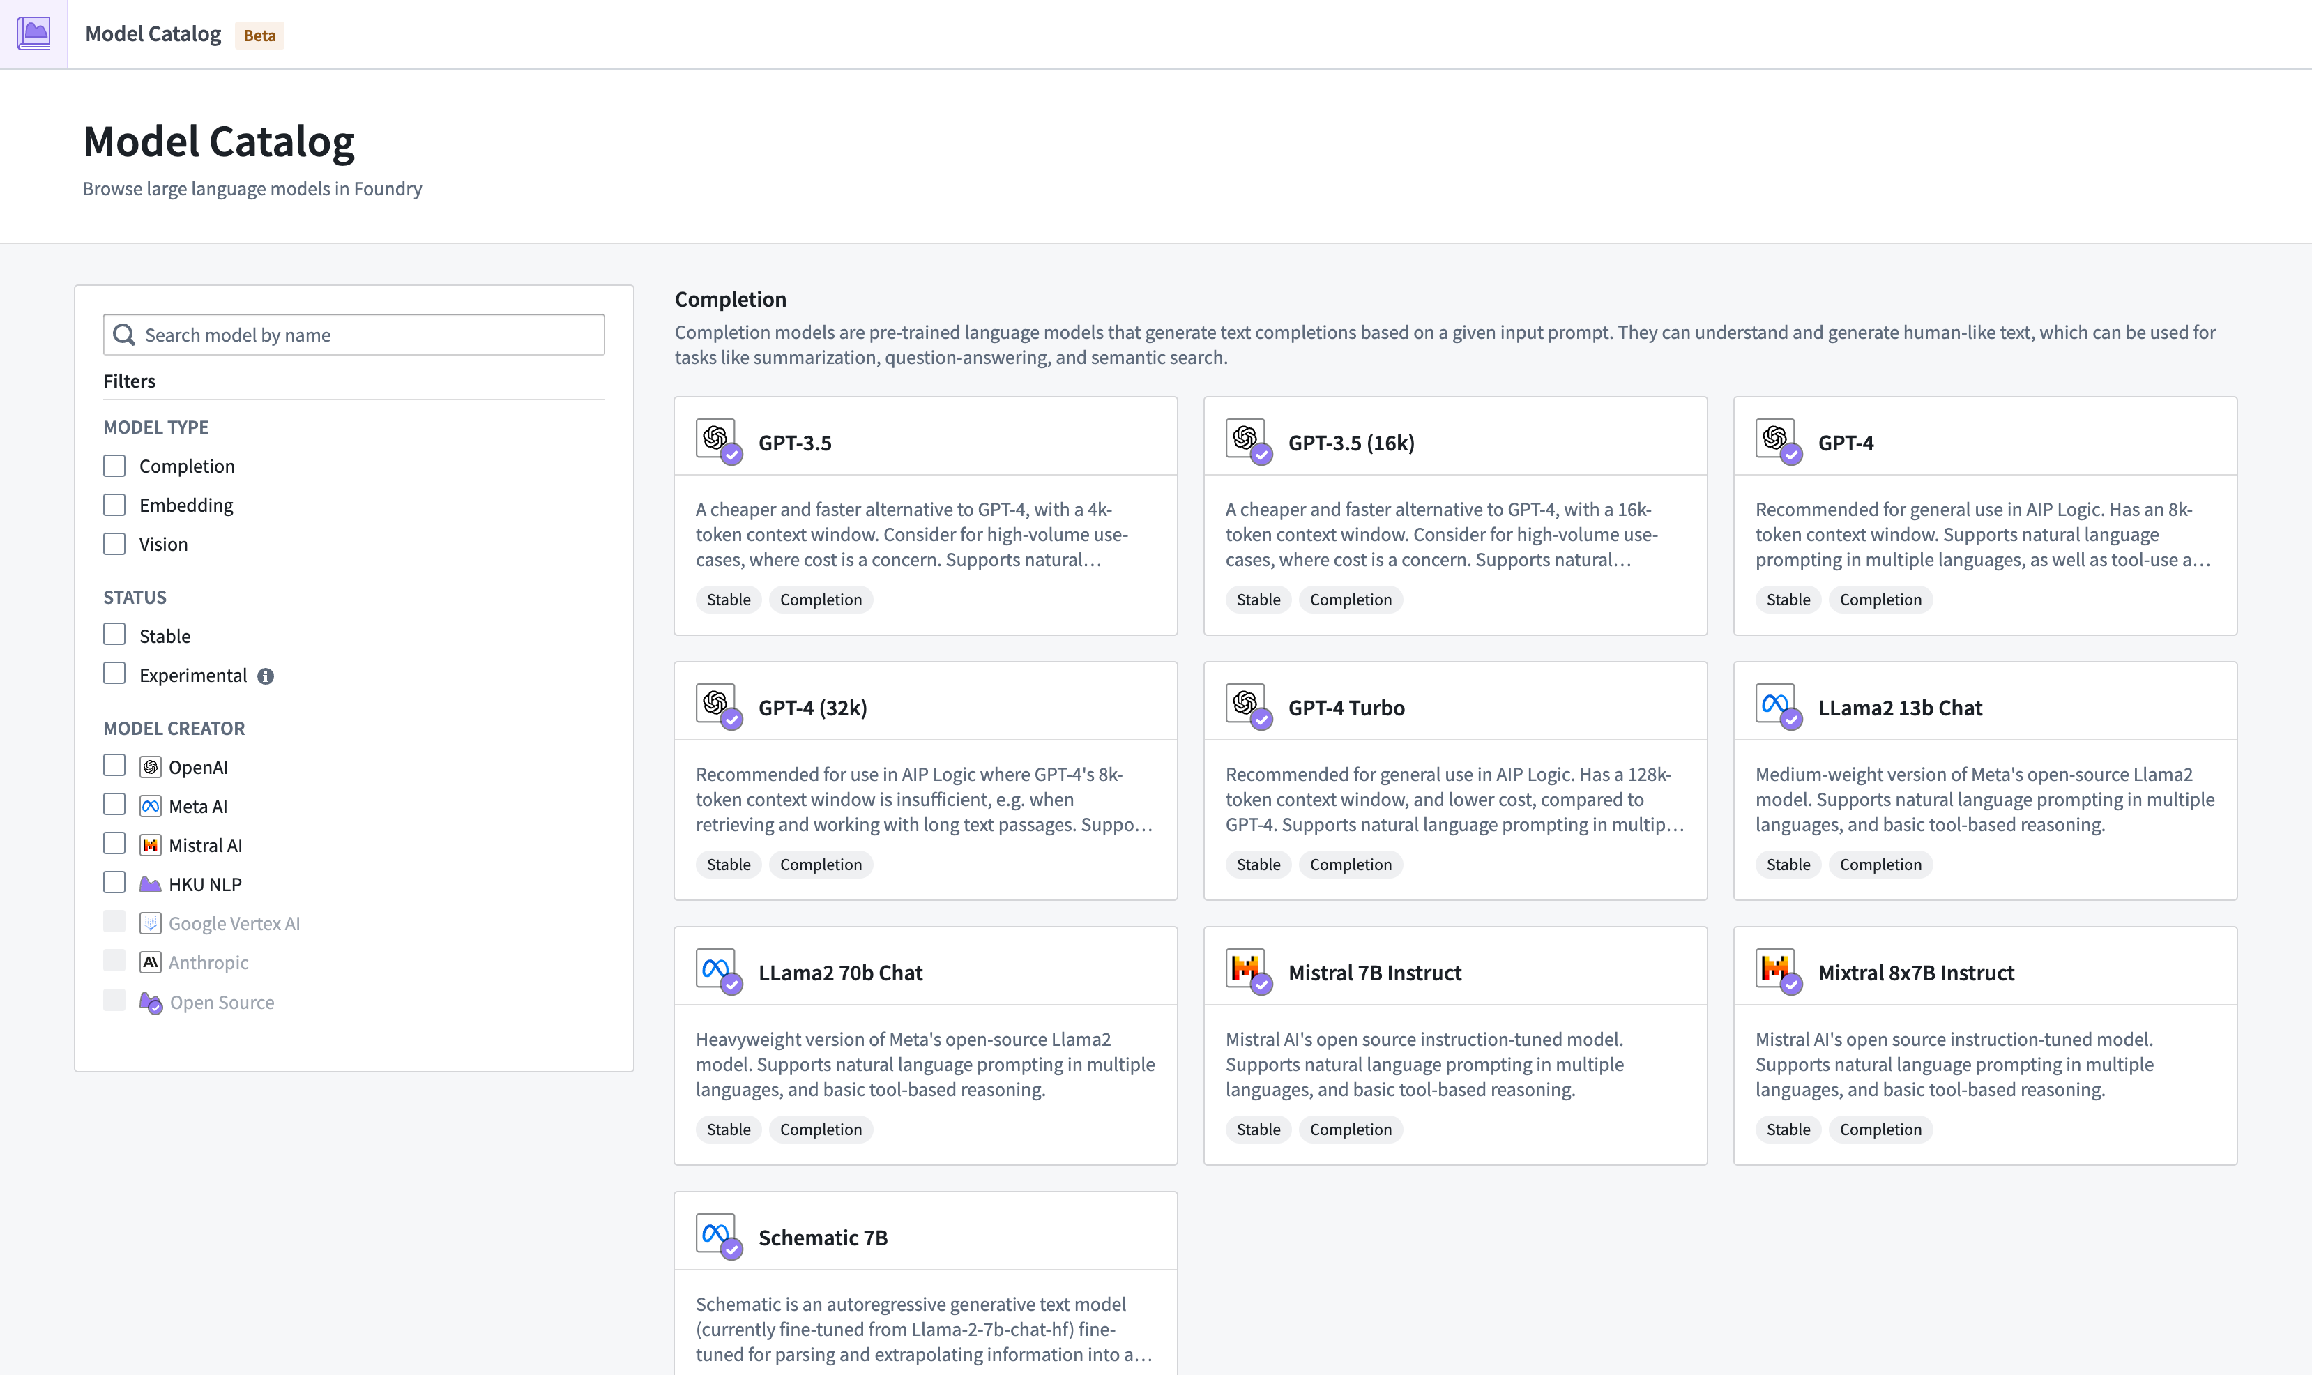Click the MODEL TYPE section label

[155, 427]
